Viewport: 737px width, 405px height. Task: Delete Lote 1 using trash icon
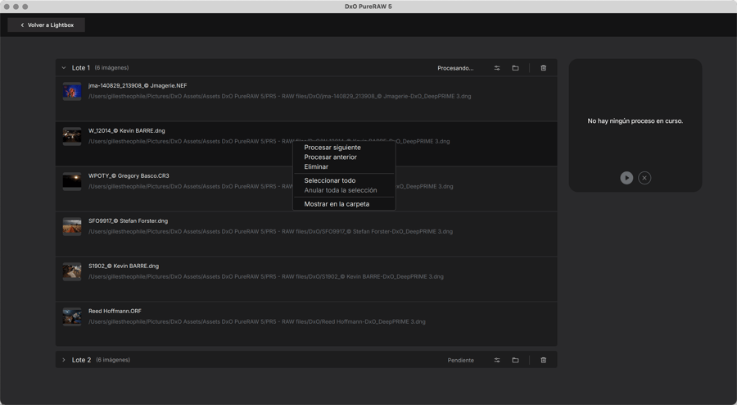tap(543, 68)
